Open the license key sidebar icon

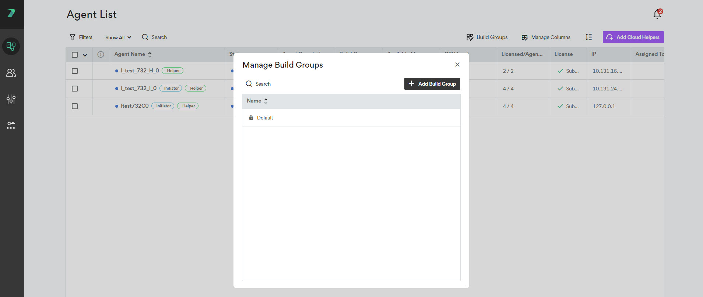11,125
